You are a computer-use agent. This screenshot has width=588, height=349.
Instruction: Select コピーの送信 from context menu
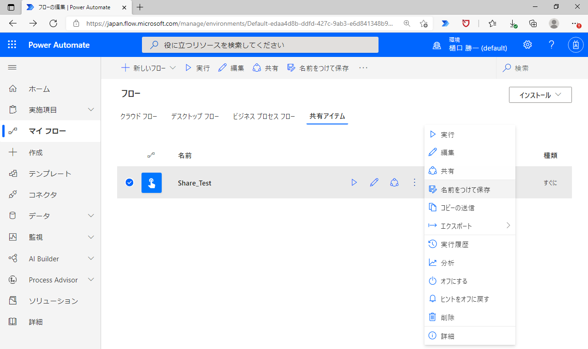pos(469,208)
